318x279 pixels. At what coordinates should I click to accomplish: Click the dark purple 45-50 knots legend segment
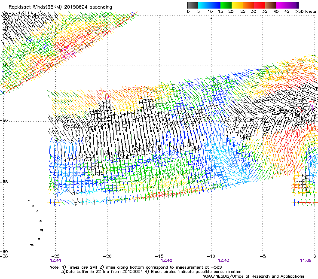pos(293,5)
